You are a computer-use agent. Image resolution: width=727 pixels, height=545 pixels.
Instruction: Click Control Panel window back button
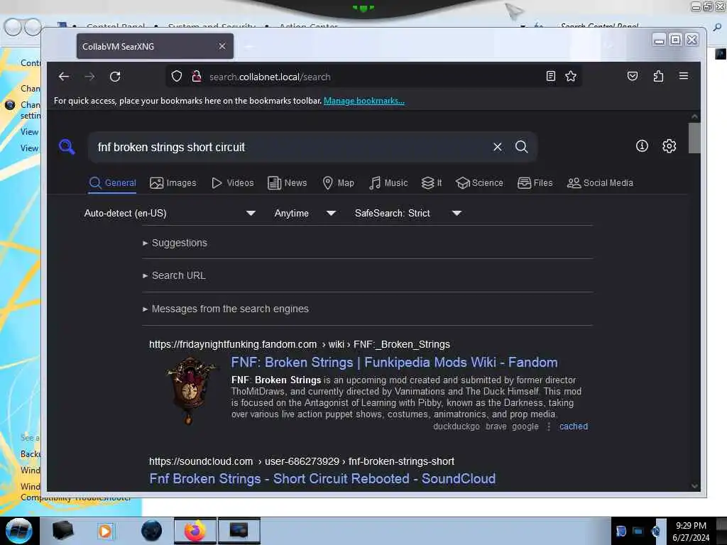(x=13, y=28)
